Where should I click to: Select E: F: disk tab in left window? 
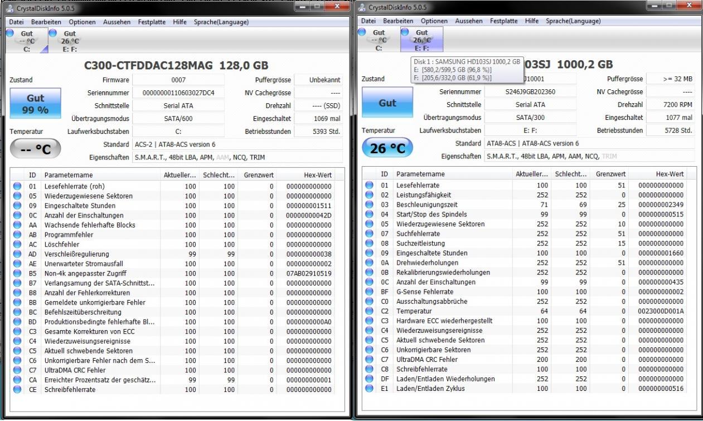tap(70, 41)
